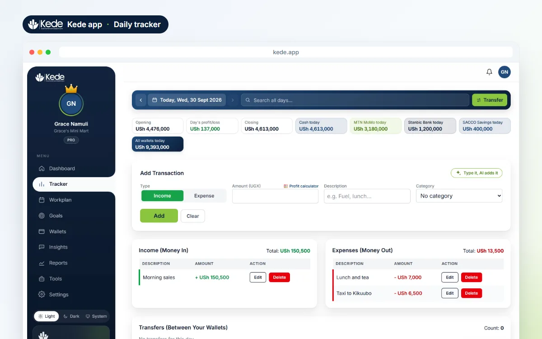Go to next day arrow
This screenshot has width=542, height=339.
pyautogui.click(x=233, y=100)
